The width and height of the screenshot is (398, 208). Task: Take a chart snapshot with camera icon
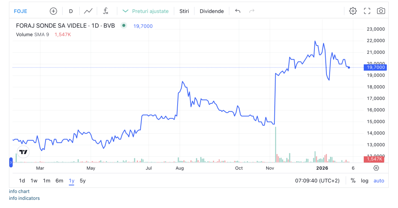pyautogui.click(x=381, y=11)
